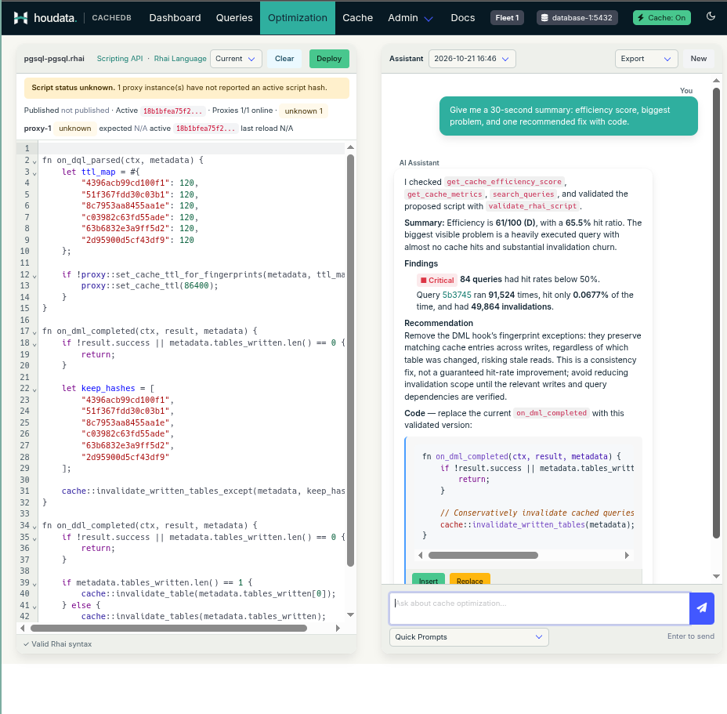Image resolution: width=727 pixels, height=714 pixels.
Task: Click assistant panel scroll up arrow
Action: [x=716, y=81]
